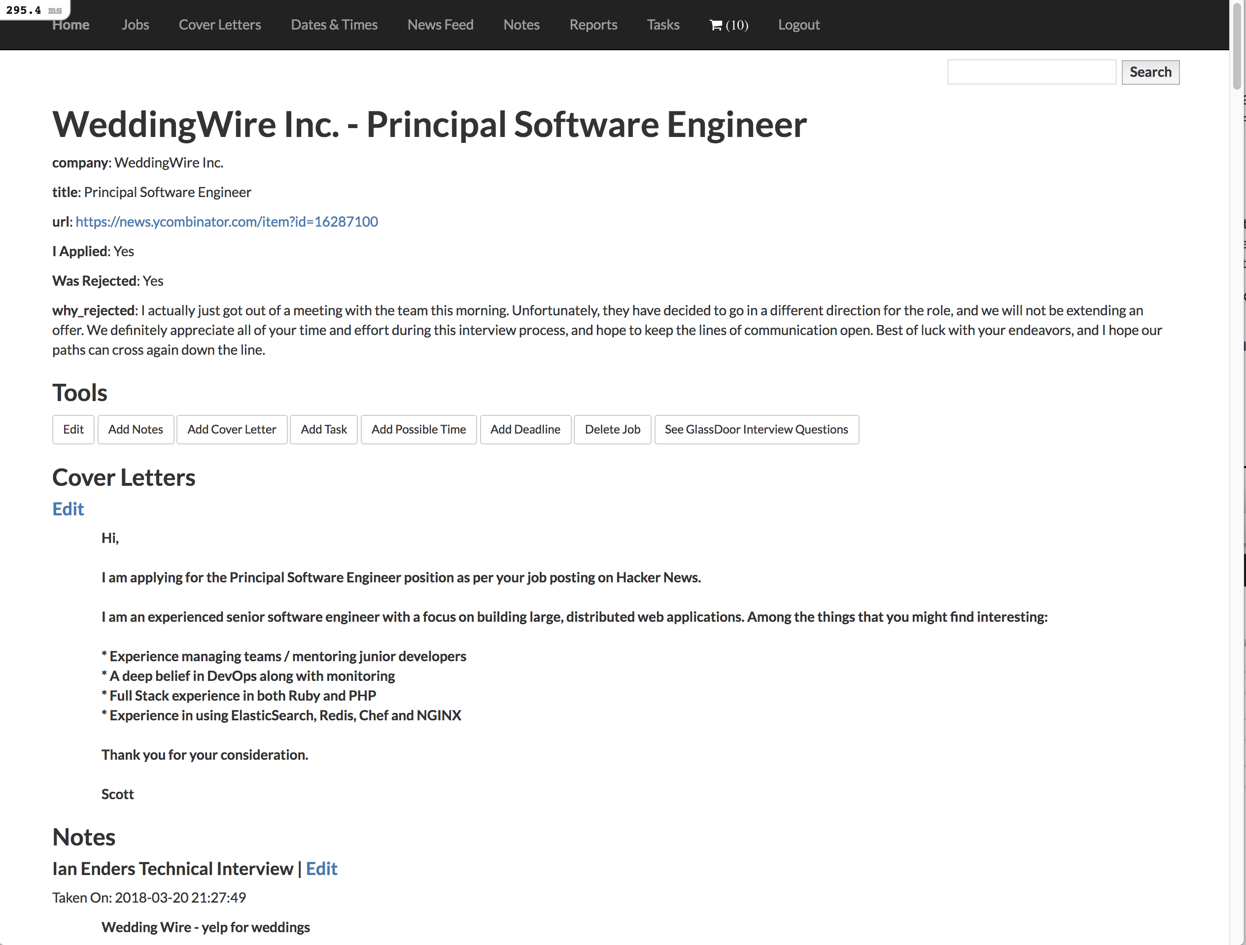Go to the Home page
Screen dimensions: 1246x945
[71, 25]
